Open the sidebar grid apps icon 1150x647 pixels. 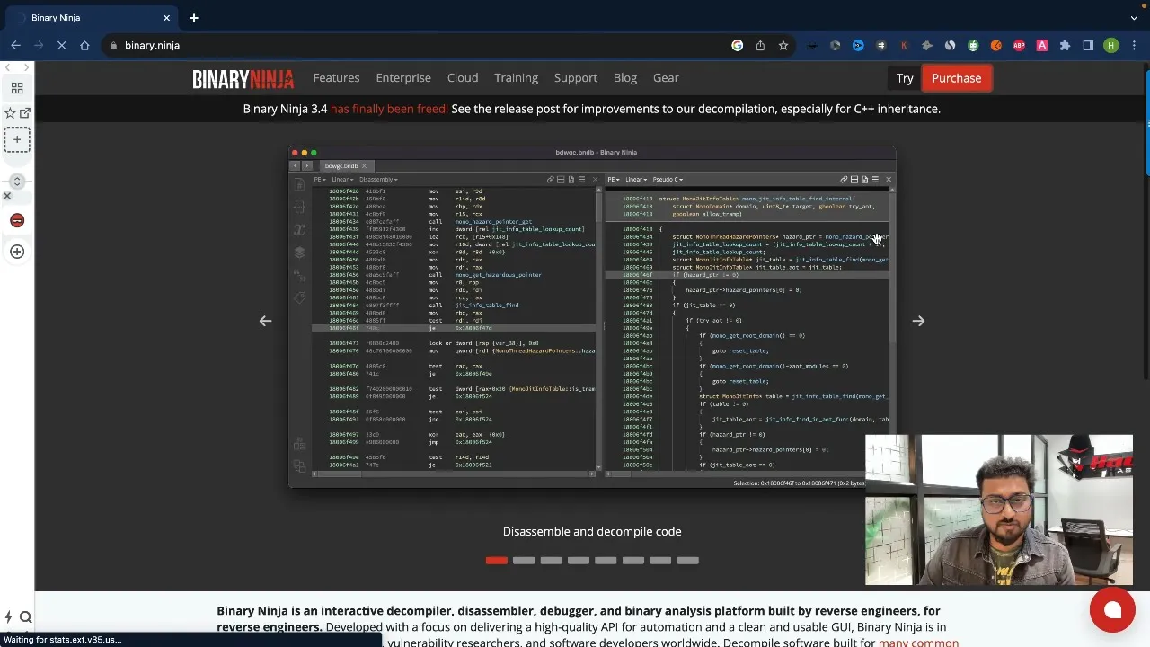coord(17,88)
